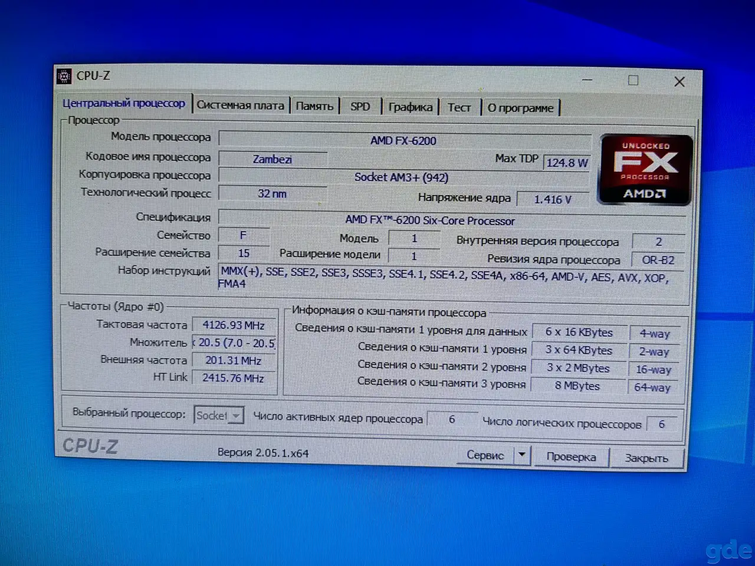Select the AMD FX-6200 Six-Core Processor specification
Screen dimensions: 755x566
click(x=452, y=220)
